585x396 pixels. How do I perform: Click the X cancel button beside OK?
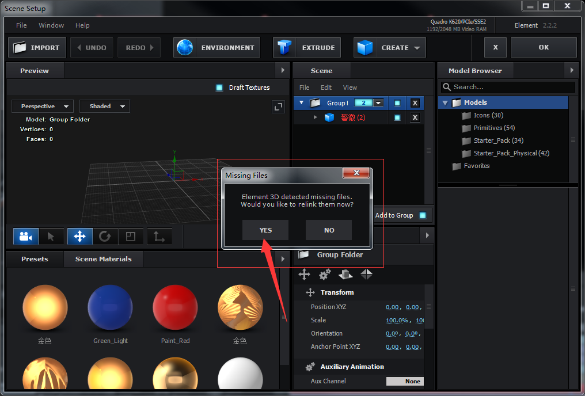tap(495, 47)
